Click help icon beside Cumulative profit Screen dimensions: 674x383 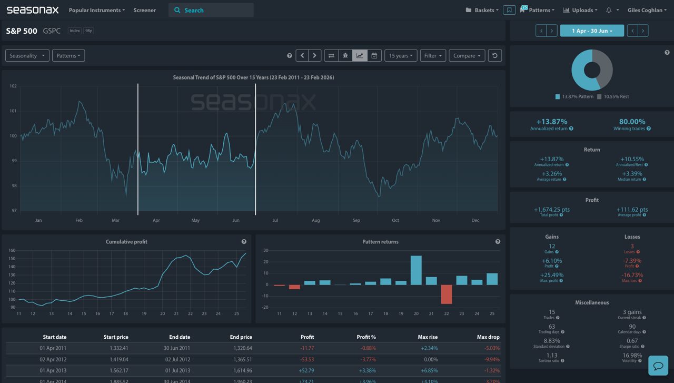click(x=244, y=242)
